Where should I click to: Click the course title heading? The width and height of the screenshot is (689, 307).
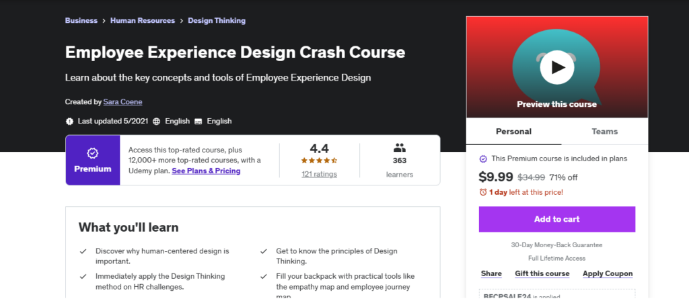click(235, 52)
